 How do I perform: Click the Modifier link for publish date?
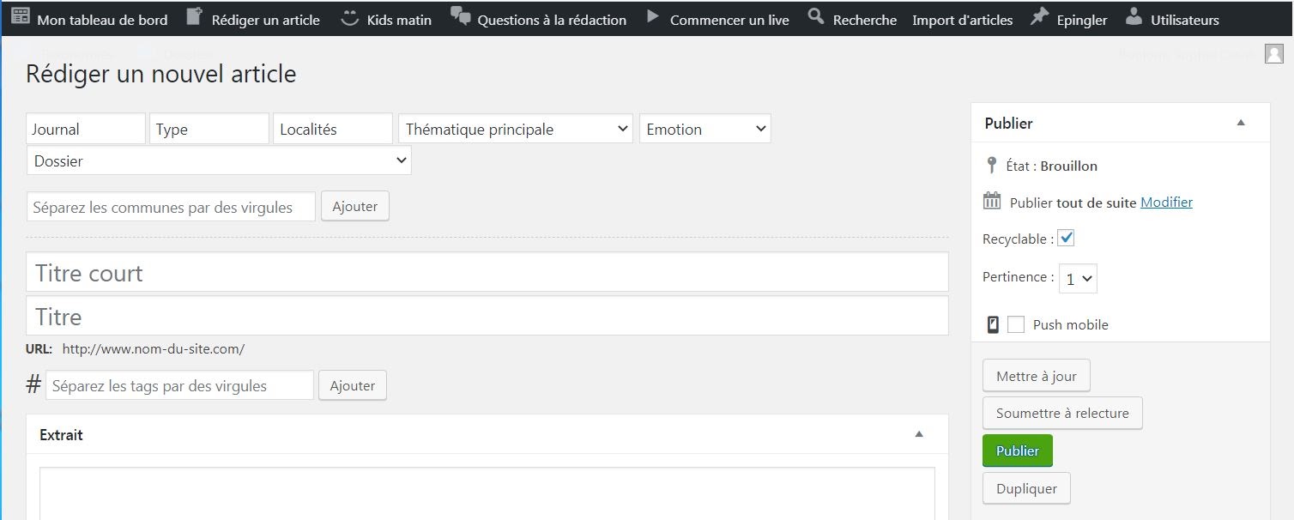[x=1166, y=203]
